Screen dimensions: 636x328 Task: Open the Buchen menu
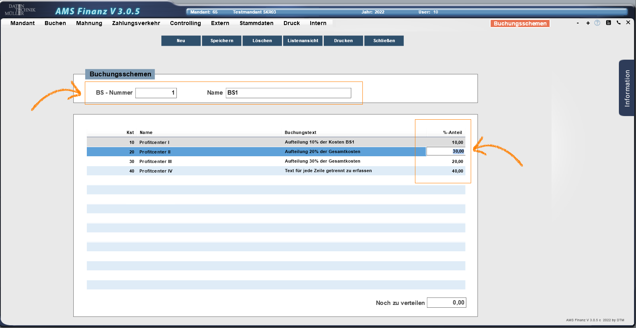tap(55, 23)
